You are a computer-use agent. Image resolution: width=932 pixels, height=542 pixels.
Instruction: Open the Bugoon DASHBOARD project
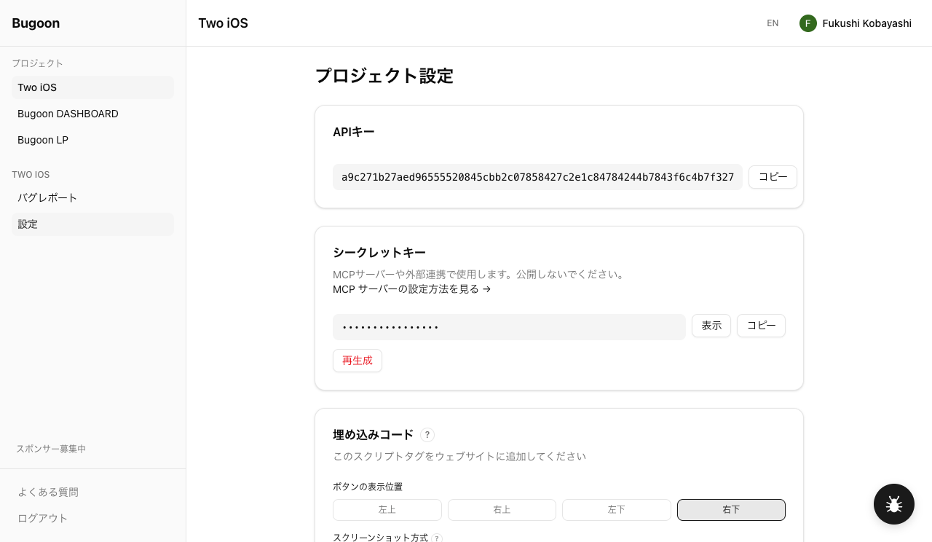[x=92, y=114]
